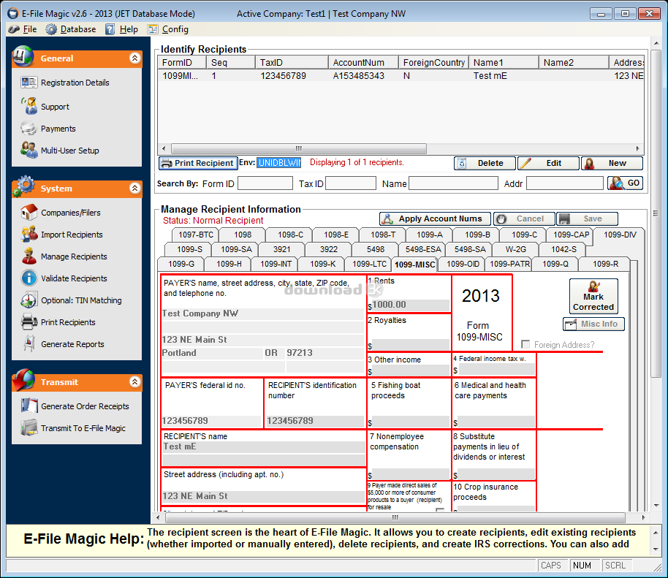
Task: Open the Import Recipients icon
Action: 29,235
